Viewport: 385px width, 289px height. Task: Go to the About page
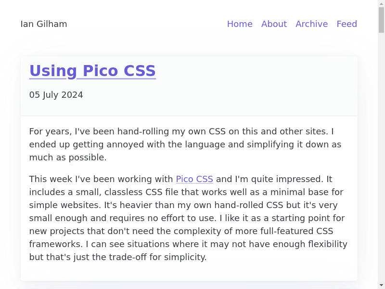point(274,24)
